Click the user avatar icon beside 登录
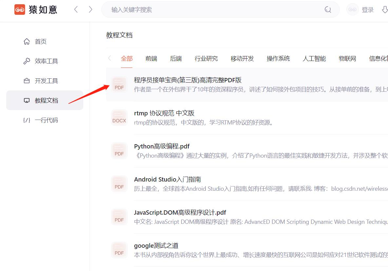Screen dimensions: 388x271 coord(352,10)
